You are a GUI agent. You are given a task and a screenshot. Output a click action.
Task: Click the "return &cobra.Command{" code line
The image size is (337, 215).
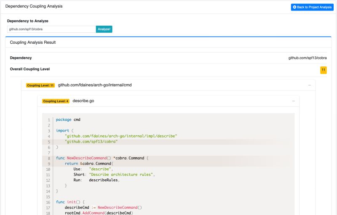coord(89,164)
